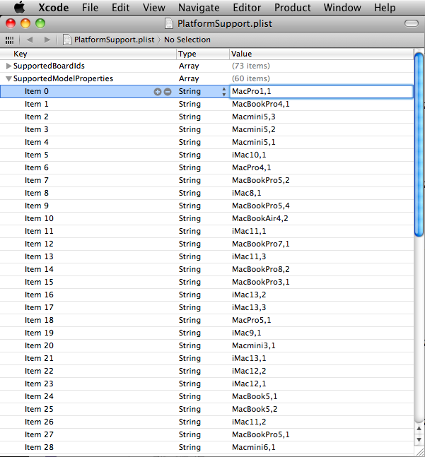Click value MacBookPro5,2
The height and width of the screenshot is (457, 425).
pos(261,180)
